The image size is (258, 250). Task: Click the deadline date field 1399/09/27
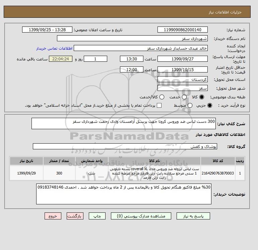pyautogui.click(x=183, y=59)
